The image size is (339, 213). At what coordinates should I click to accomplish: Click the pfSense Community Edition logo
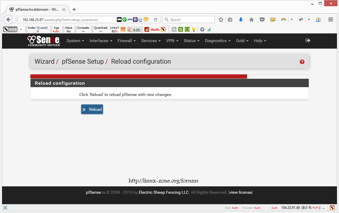click(x=44, y=41)
